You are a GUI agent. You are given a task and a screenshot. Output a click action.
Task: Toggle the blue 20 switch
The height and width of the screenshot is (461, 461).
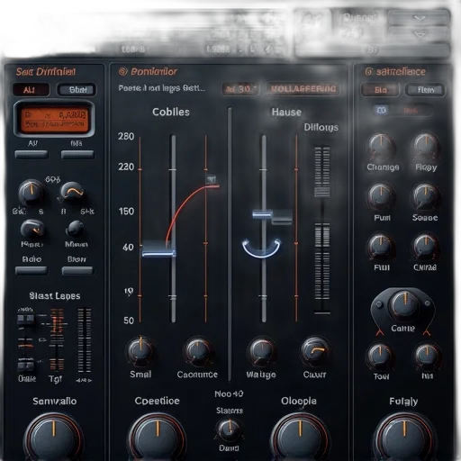tap(381, 111)
